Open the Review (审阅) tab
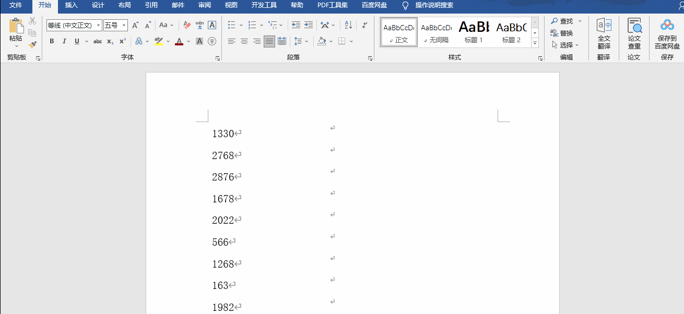The width and height of the screenshot is (684, 314). [205, 6]
